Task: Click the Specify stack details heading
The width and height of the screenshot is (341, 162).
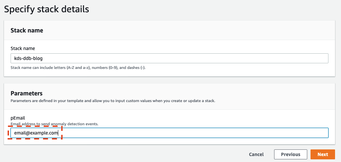Action: 47,10
